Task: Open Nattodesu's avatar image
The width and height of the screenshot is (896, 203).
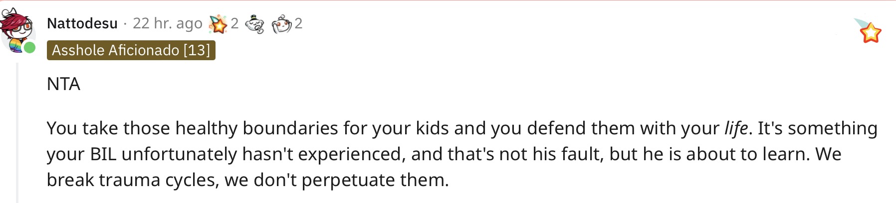Action: click(17, 30)
